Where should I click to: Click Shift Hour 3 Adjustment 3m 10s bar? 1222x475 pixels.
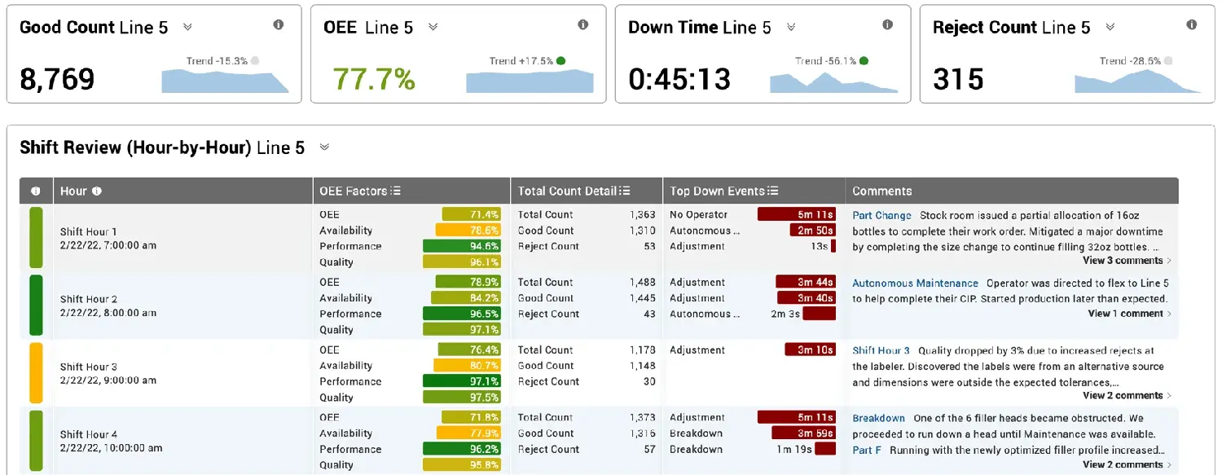click(811, 350)
